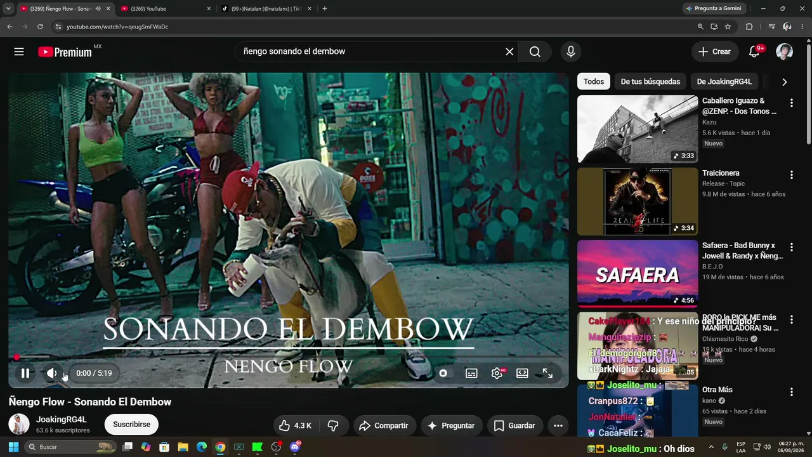Screen dimensions: 812x457
Task: Switch to the Natalan TikTok browser tab
Action: [266, 9]
